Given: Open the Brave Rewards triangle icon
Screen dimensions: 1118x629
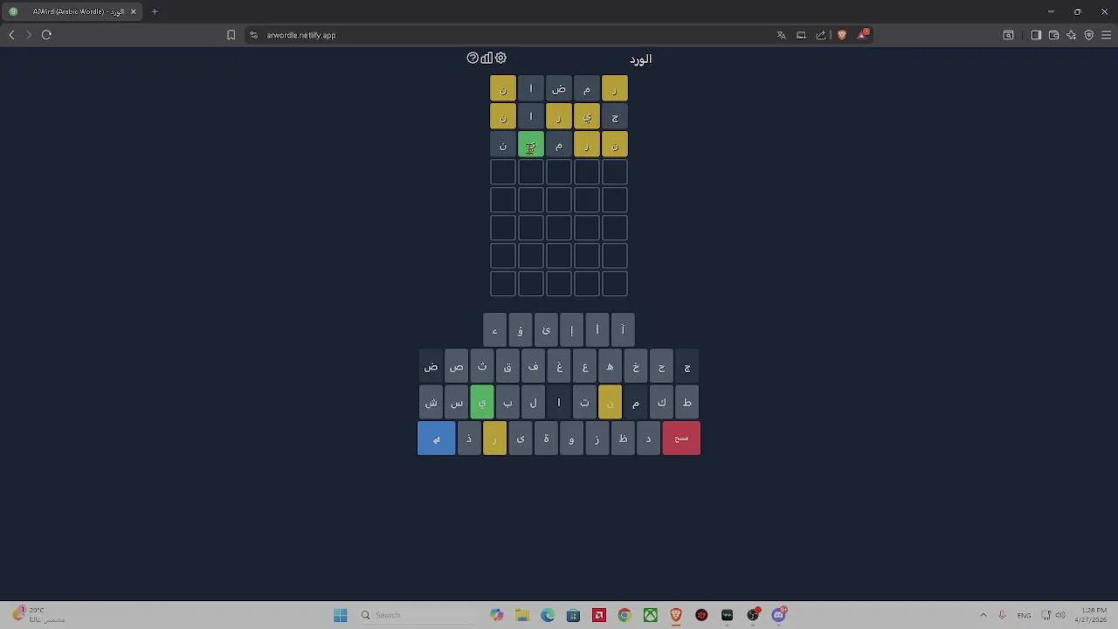Looking at the screenshot, I should point(863,35).
